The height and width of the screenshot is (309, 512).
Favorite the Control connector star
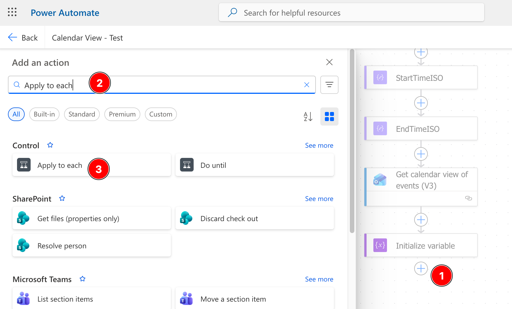pos(50,145)
